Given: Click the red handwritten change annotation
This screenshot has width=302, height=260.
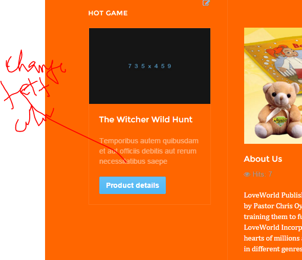Looking at the screenshot, I should [x=36, y=64].
